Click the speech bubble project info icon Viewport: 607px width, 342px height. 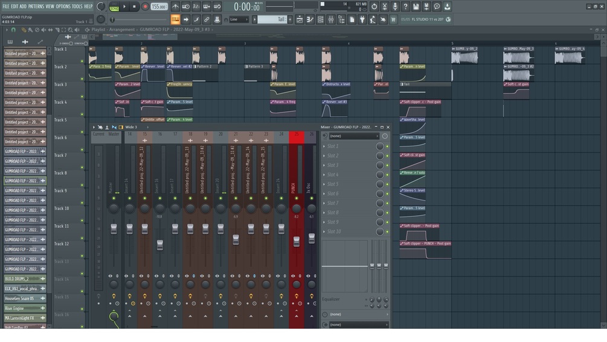point(437,7)
